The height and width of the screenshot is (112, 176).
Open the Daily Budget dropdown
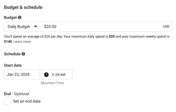pyautogui.click(x=23, y=27)
